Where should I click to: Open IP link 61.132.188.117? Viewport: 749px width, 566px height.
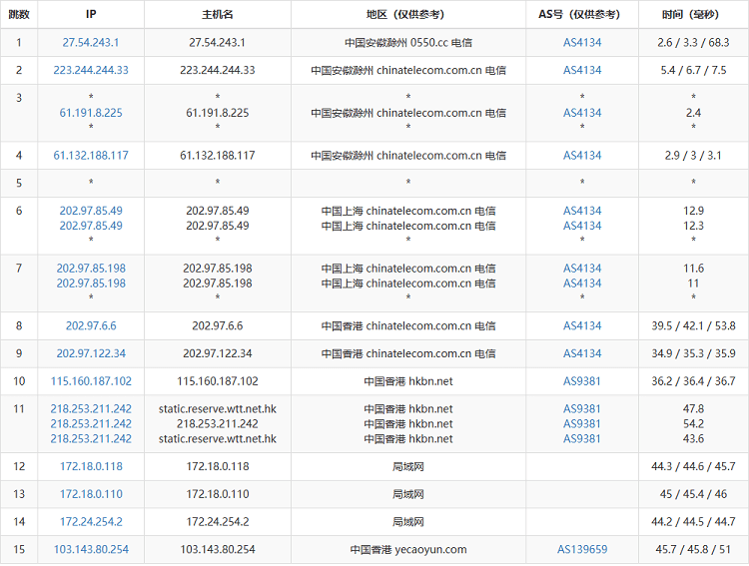click(91, 156)
